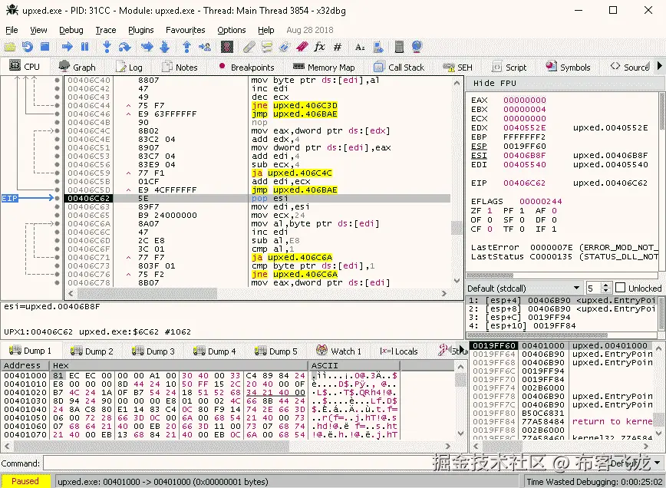Screen dimensions: 666x488
Task: Check the Unlocked checkbox
Action: [x=620, y=288]
